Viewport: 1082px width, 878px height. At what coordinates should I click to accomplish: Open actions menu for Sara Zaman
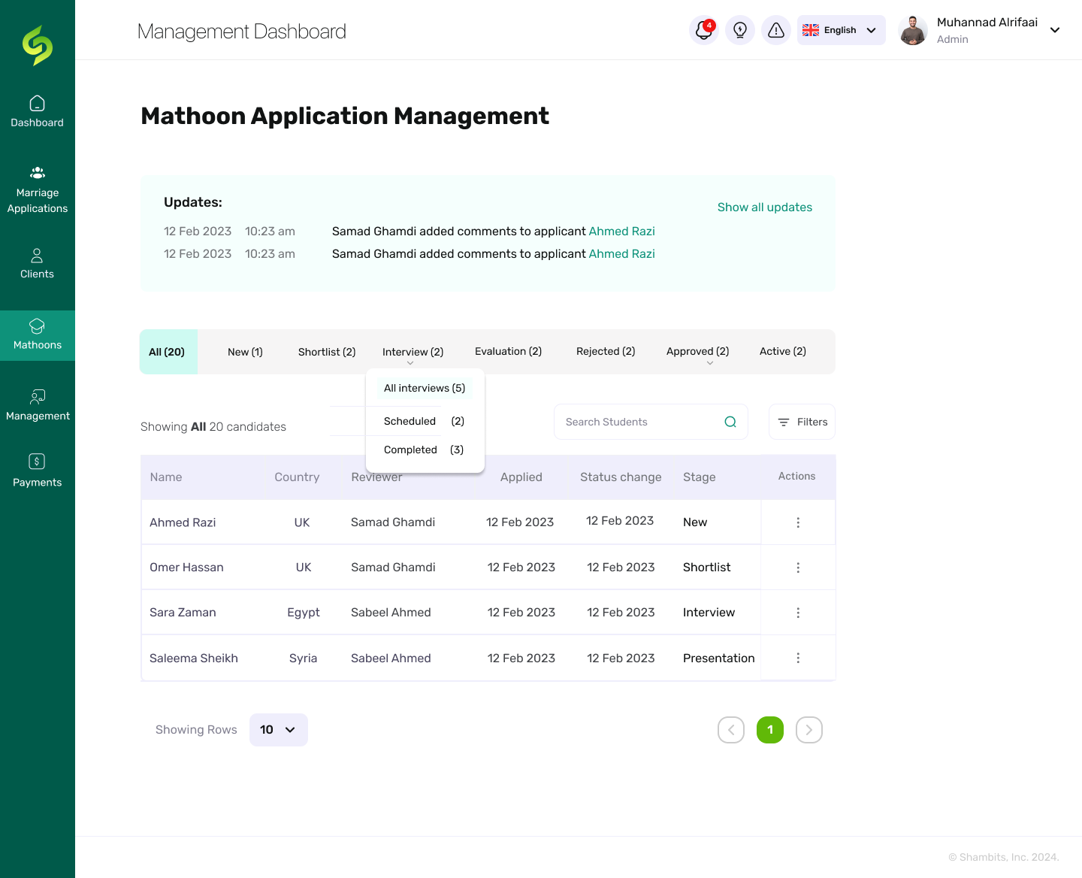point(798,613)
